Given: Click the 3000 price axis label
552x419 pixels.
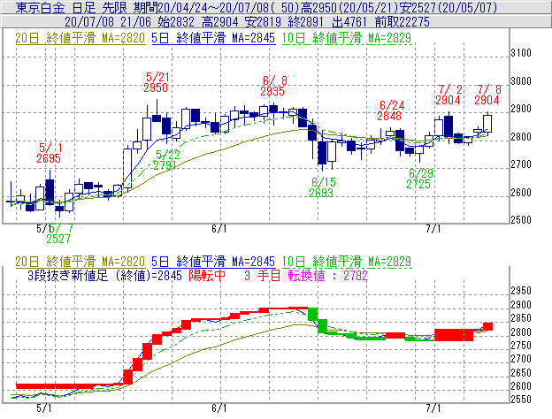Looking at the screenshot, I should click(x=521, y=81).
